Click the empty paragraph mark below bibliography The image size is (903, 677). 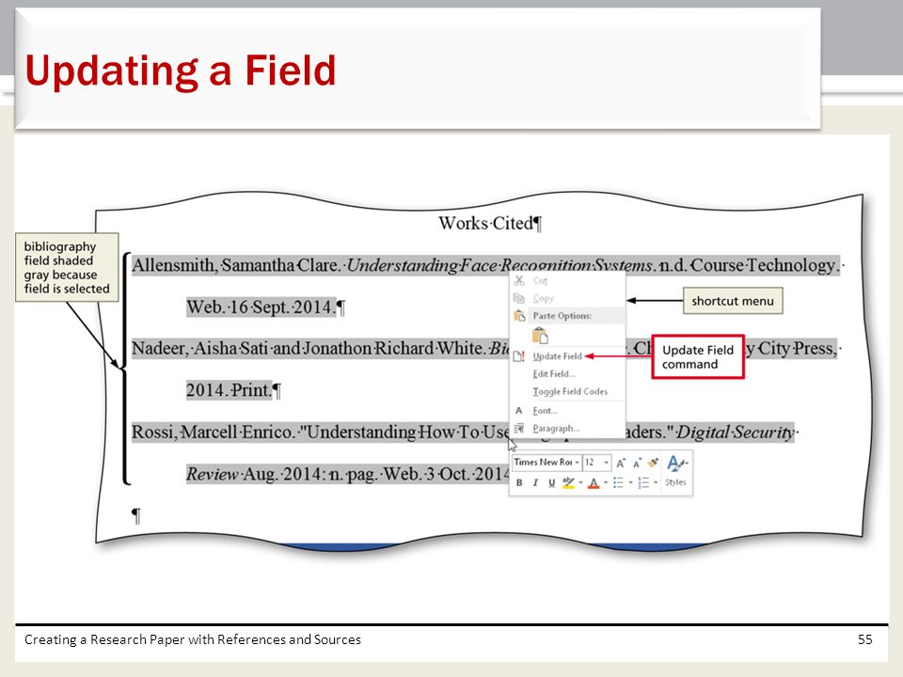135,515
